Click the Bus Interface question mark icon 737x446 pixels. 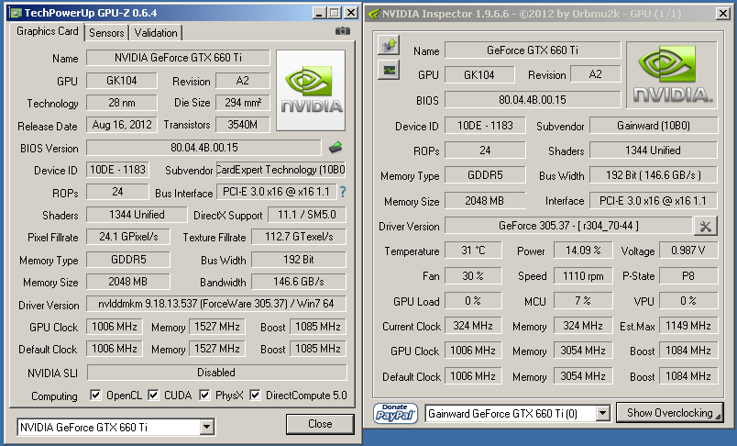343,192
